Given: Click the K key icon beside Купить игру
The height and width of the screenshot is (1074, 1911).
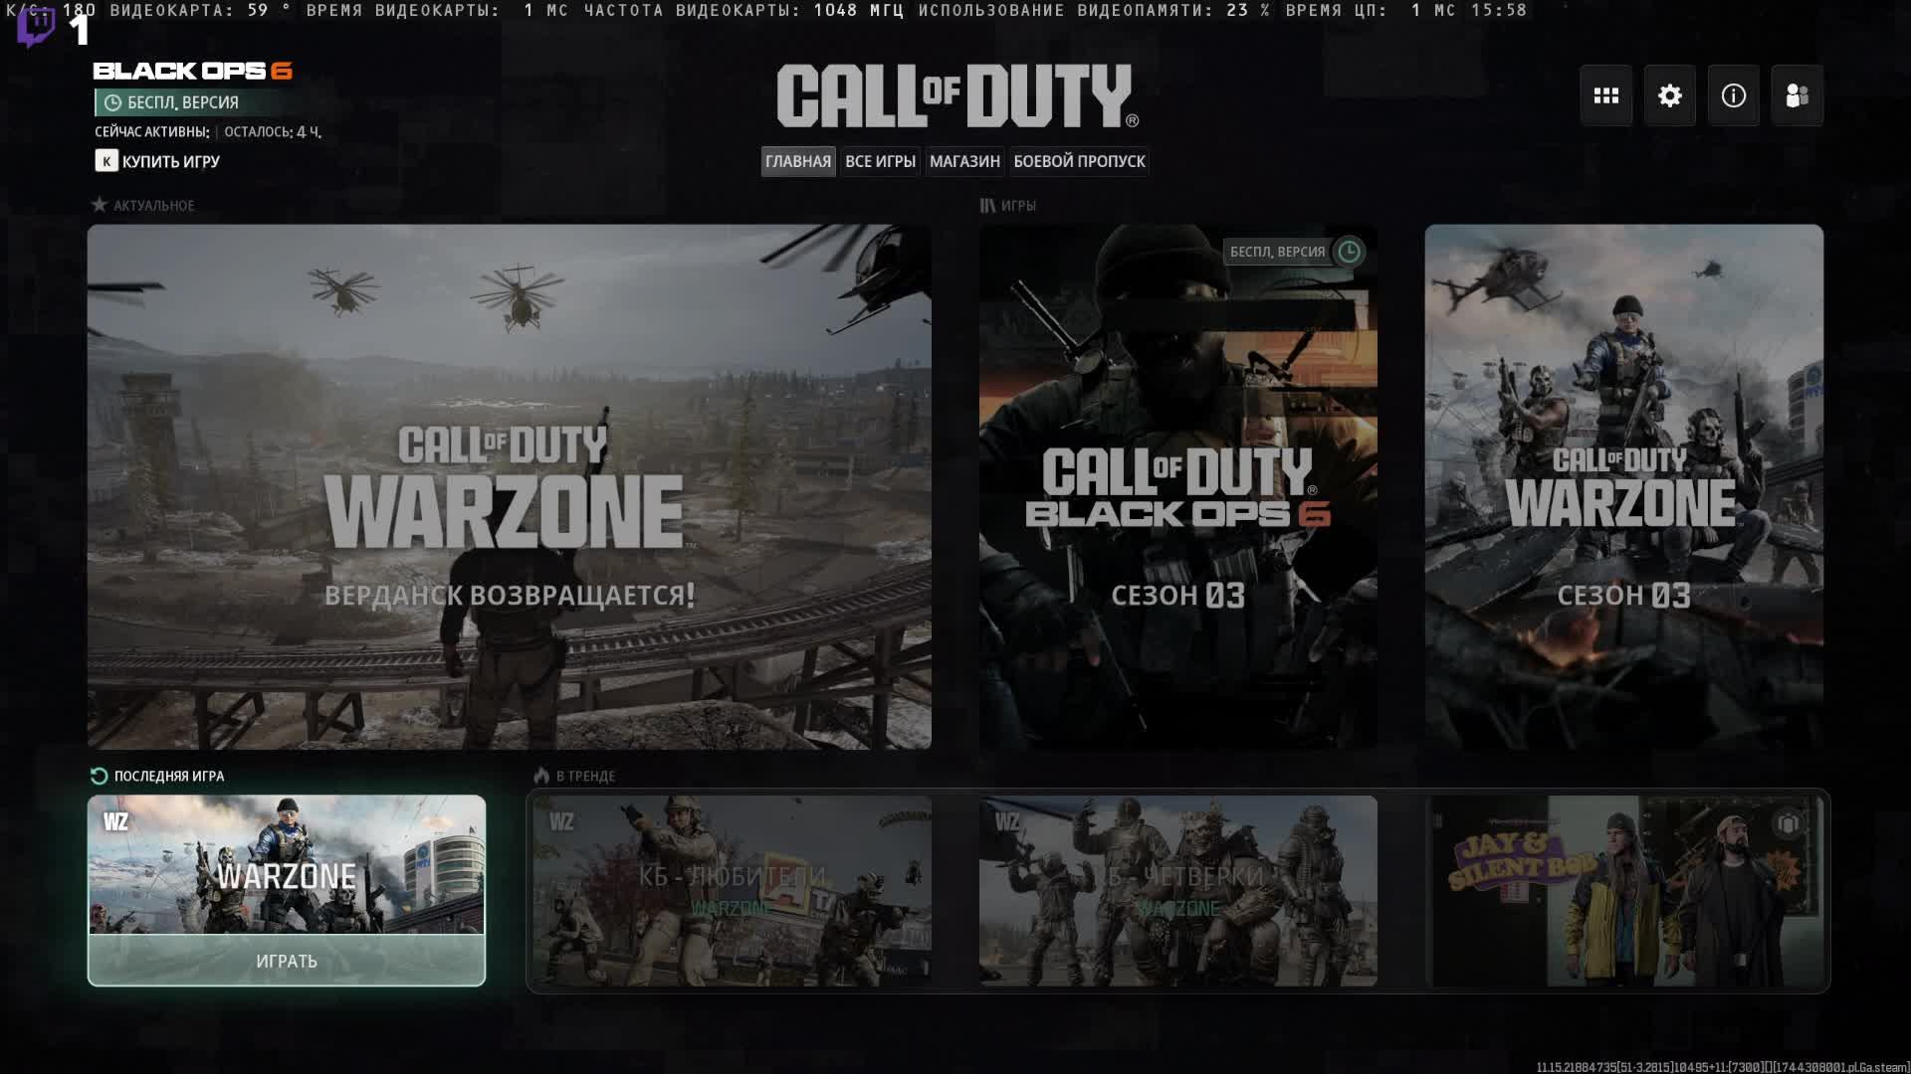Looking at the screenshot, I should click(x=106, y=161).
